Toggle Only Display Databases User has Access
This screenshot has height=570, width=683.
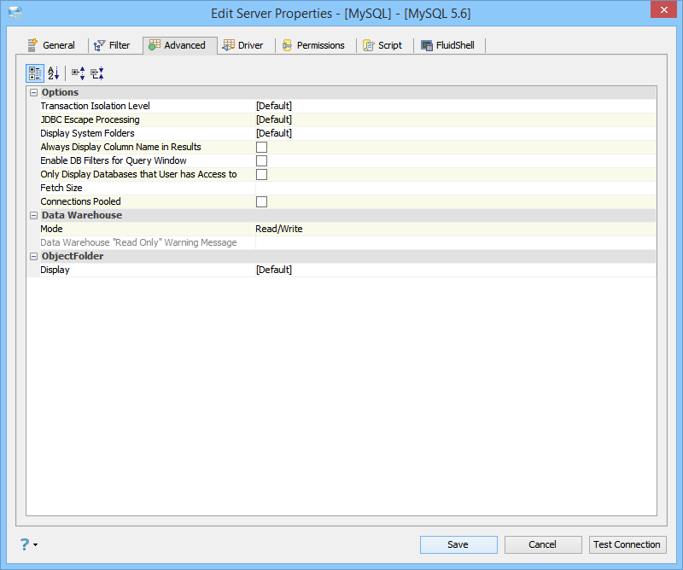click(x=262, y=175)
